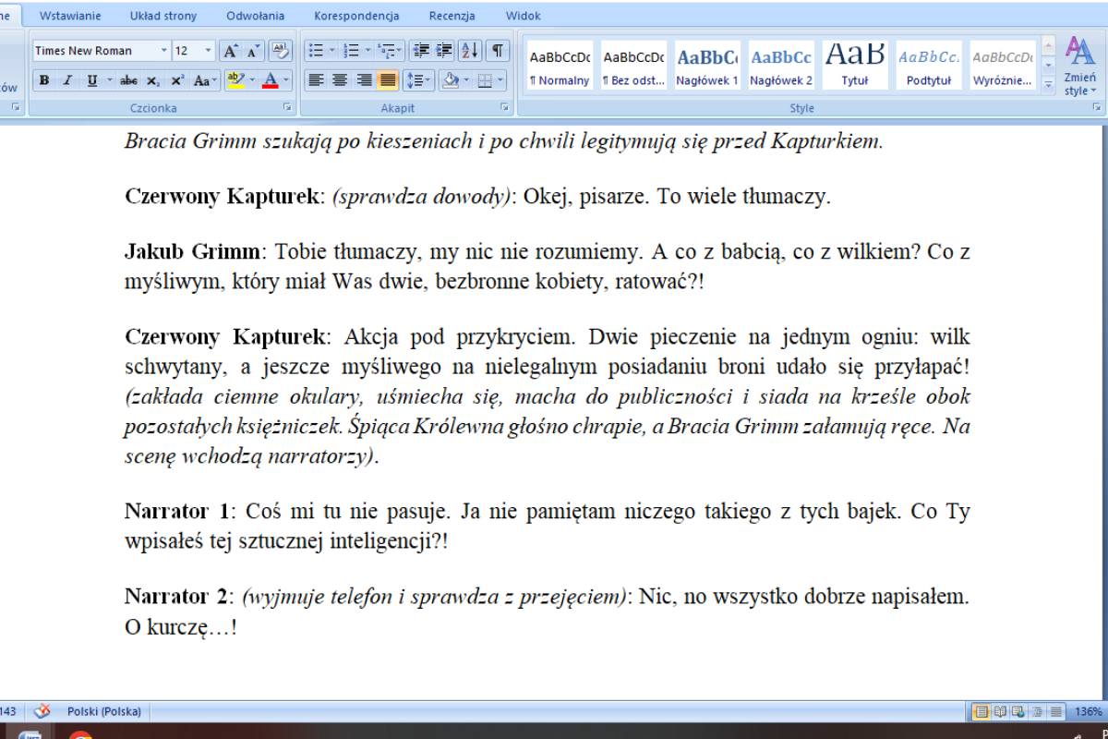This screenshot has height=739, width=1108.
Task: Center align the paragraph text
Action: click(340, 80)
